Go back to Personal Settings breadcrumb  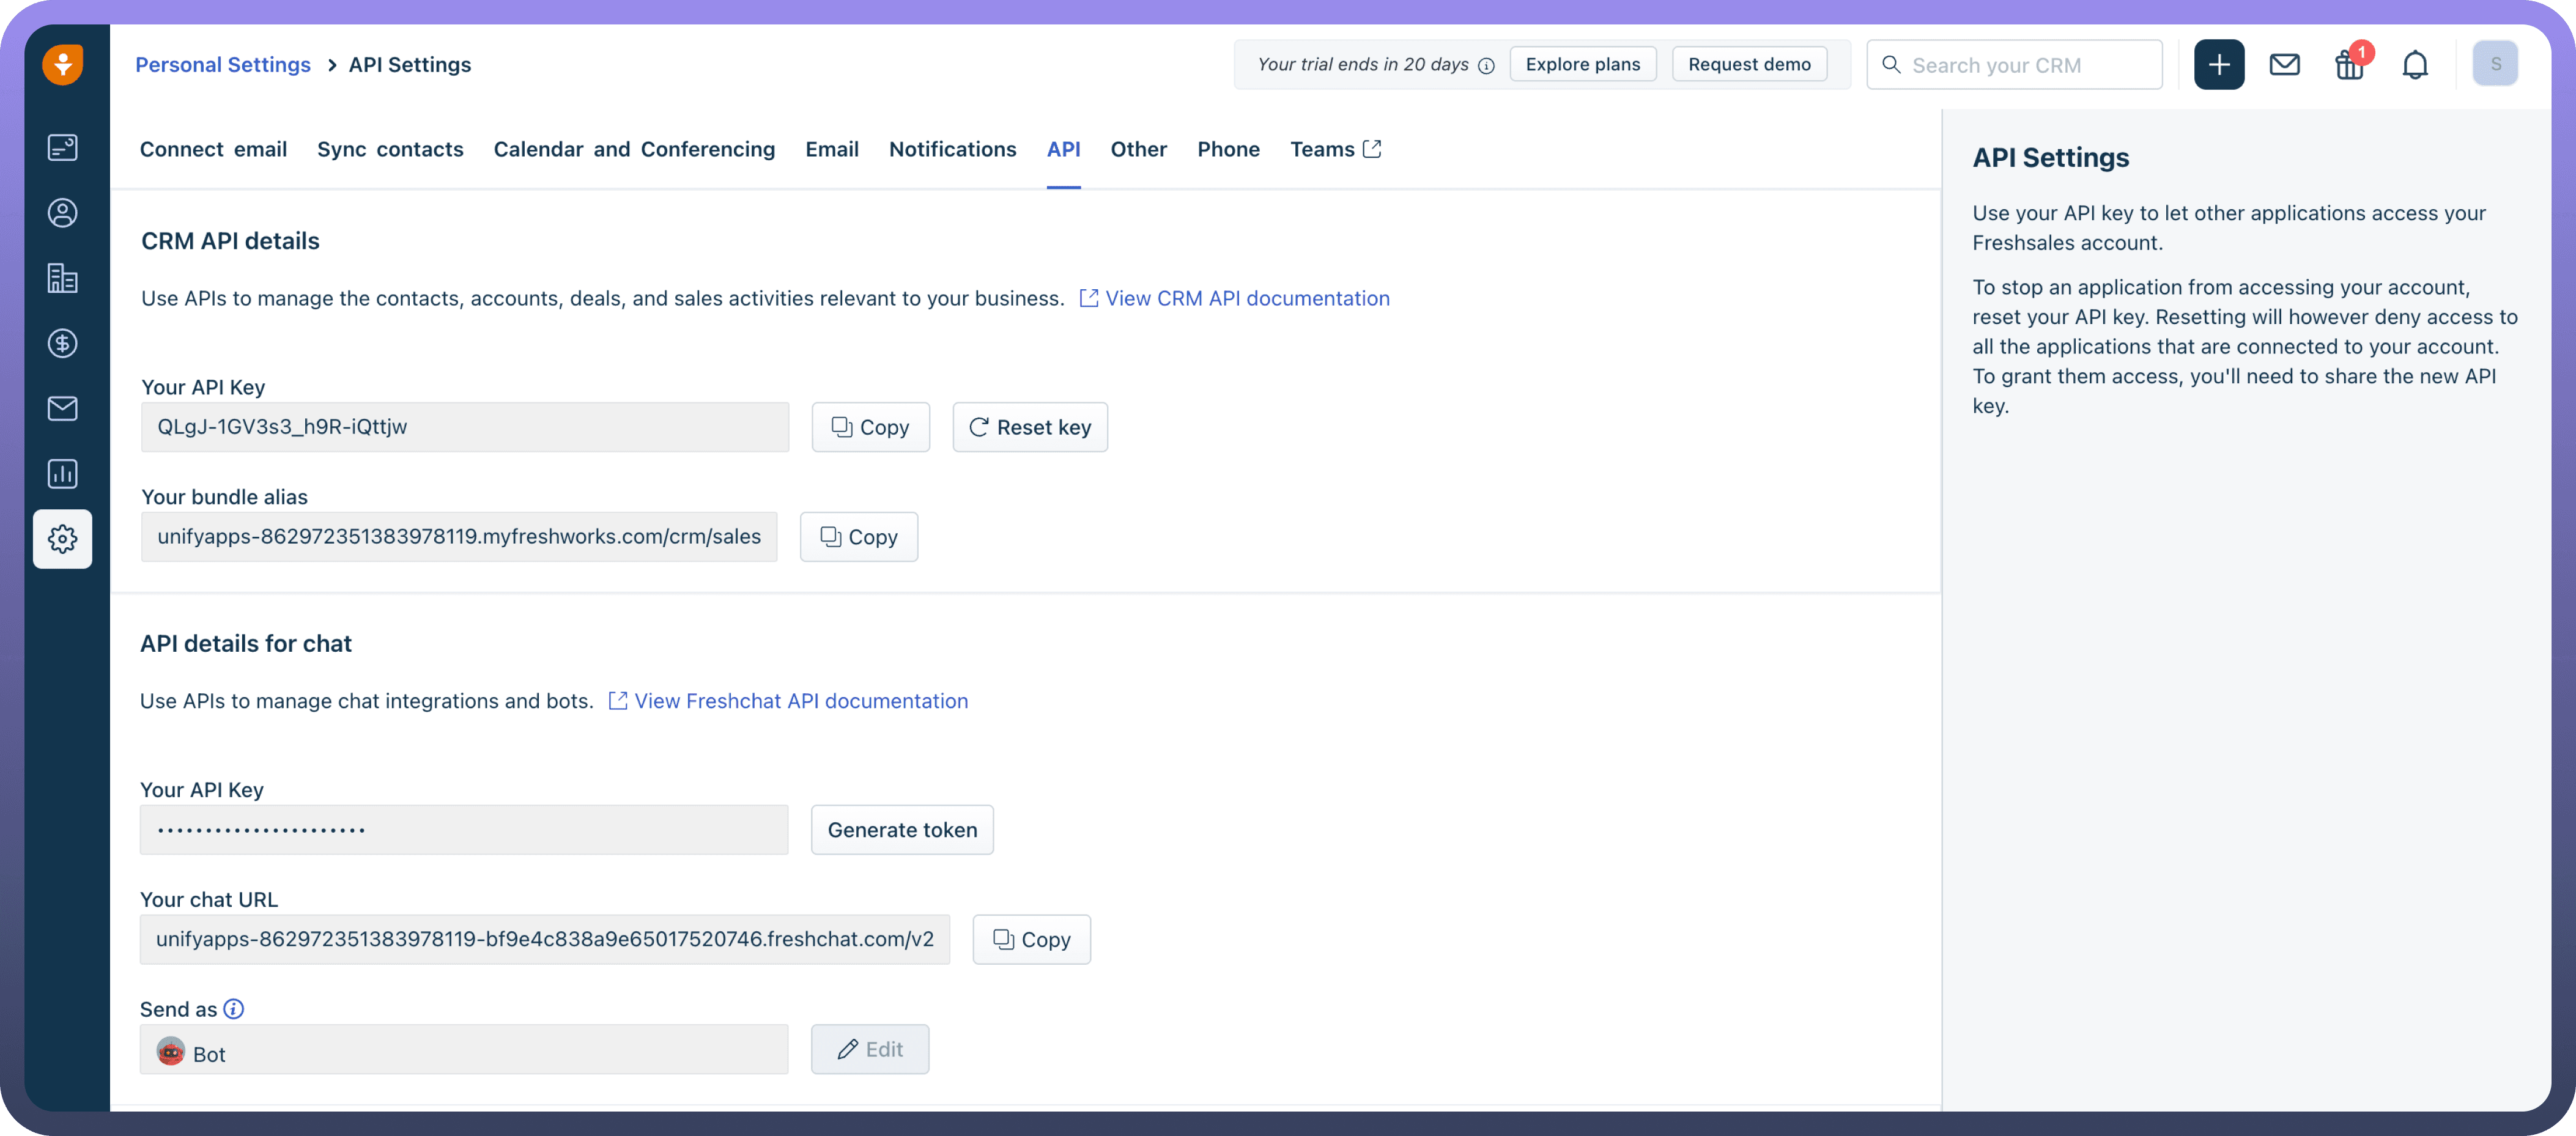(x=223, y=65)
